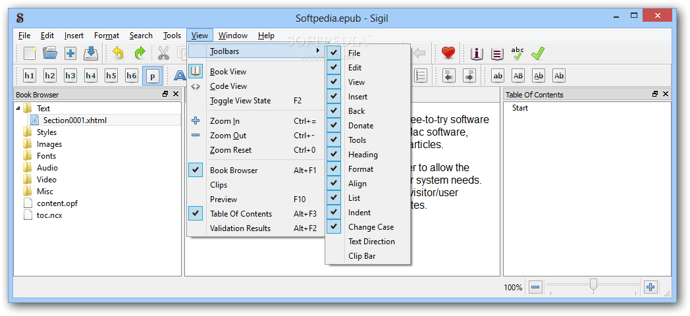Viewport: 690px width, 316px height.
Task: Collapse the Text folder tree arrow
Action: pyautogui.click(x=18, y=108)
